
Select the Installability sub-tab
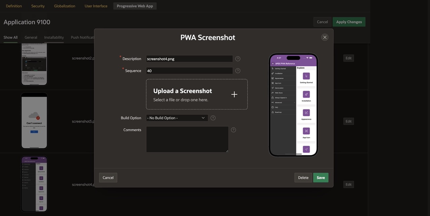click(x=54, y=37)
